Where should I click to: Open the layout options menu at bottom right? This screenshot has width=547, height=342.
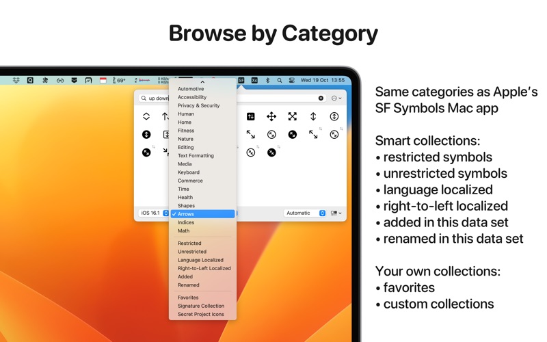[x=336, y=213]
